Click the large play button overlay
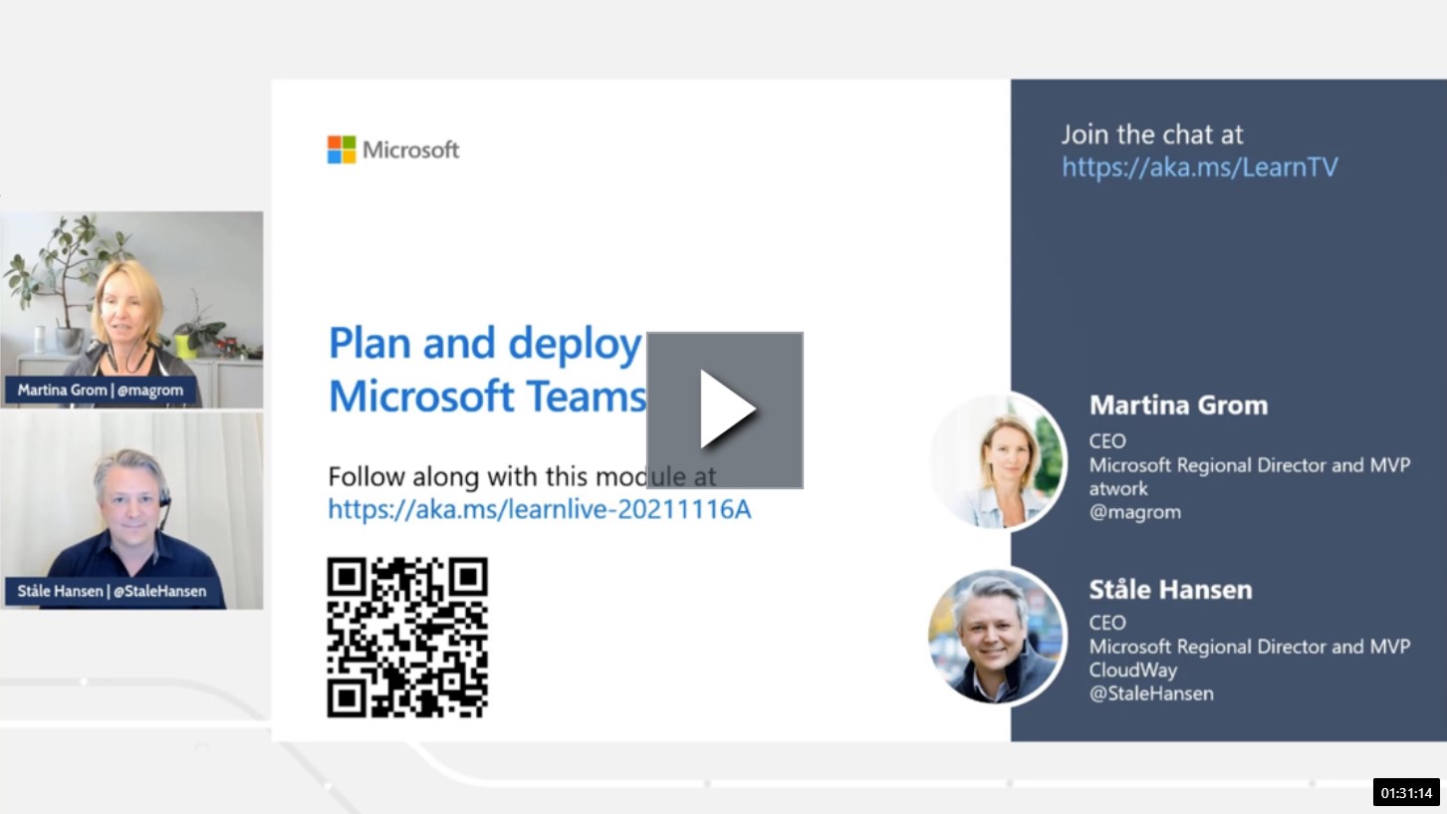 click(x=725, y=410)
